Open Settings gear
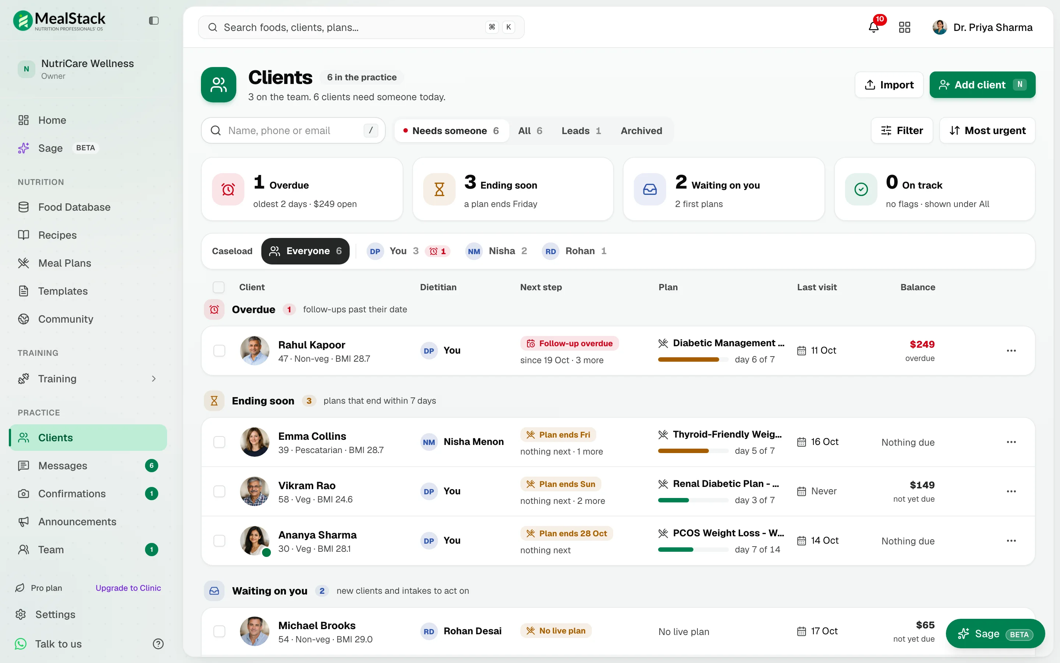This screenshot has width=1060, height=663. click(x=21, y=614)
